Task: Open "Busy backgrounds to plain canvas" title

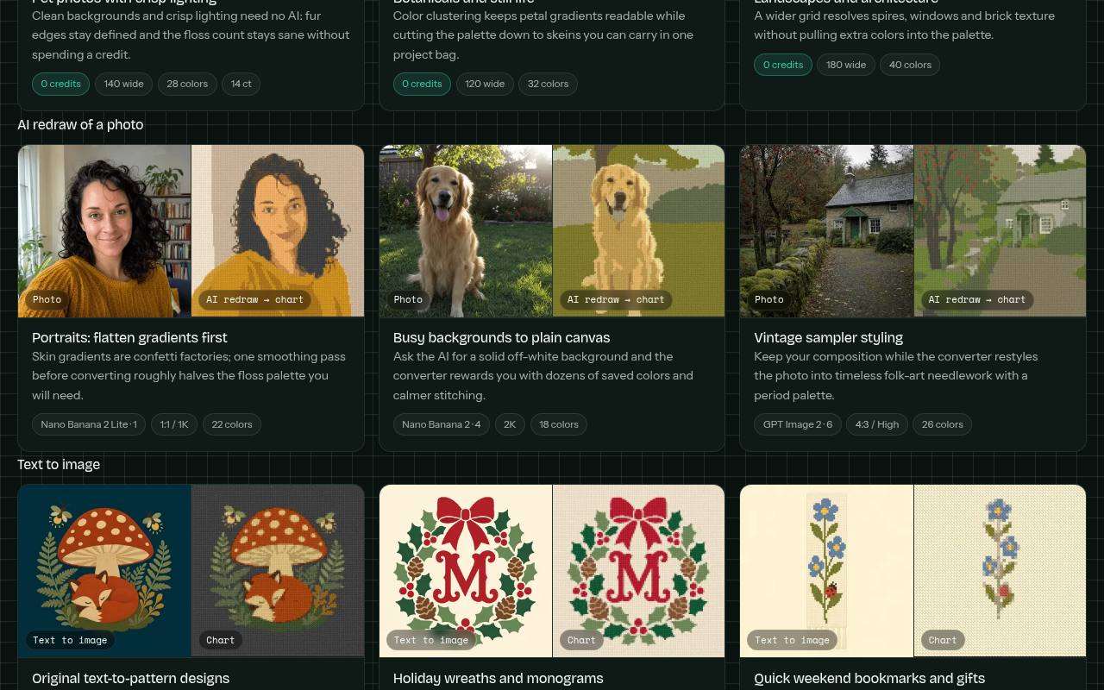Action: (x=501, y=337)
